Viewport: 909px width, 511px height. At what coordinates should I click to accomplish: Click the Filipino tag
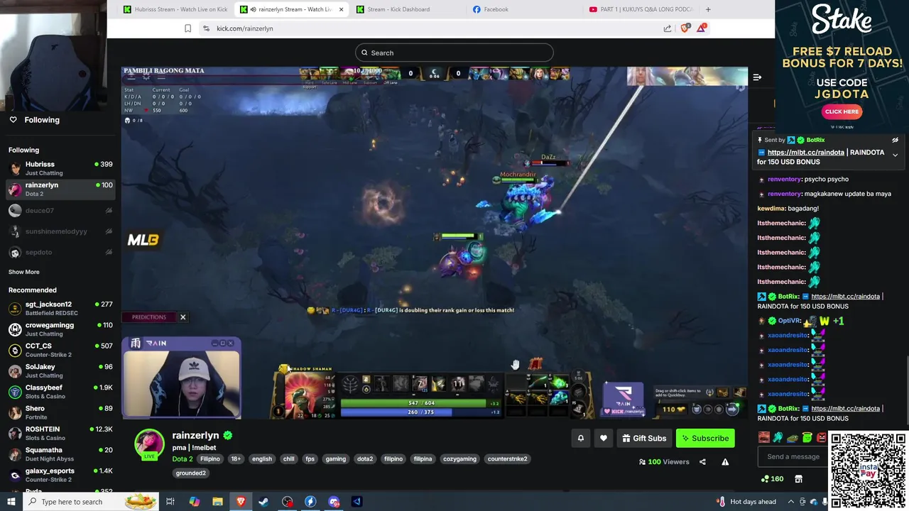[210, 458]
